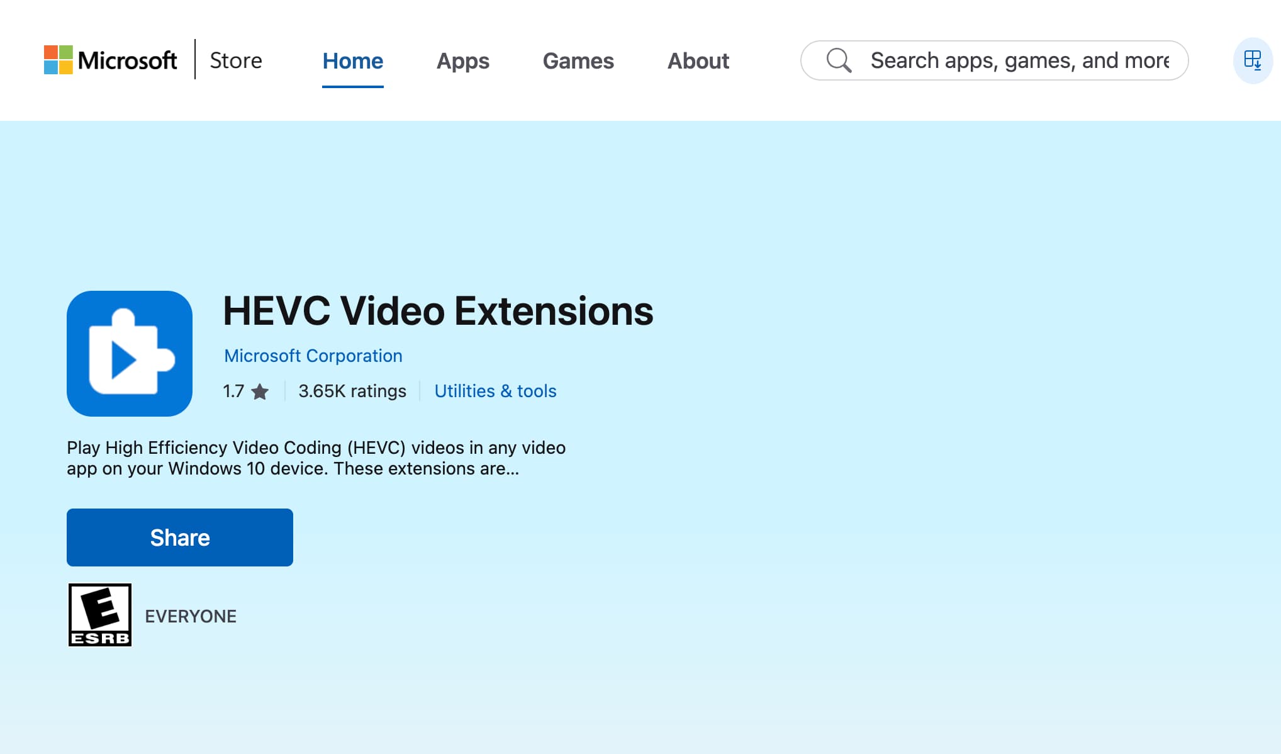Click the ESRB Everyone rating badge
The height and width of the screenshot is (754, 1281).
click(x=100, y=615)
